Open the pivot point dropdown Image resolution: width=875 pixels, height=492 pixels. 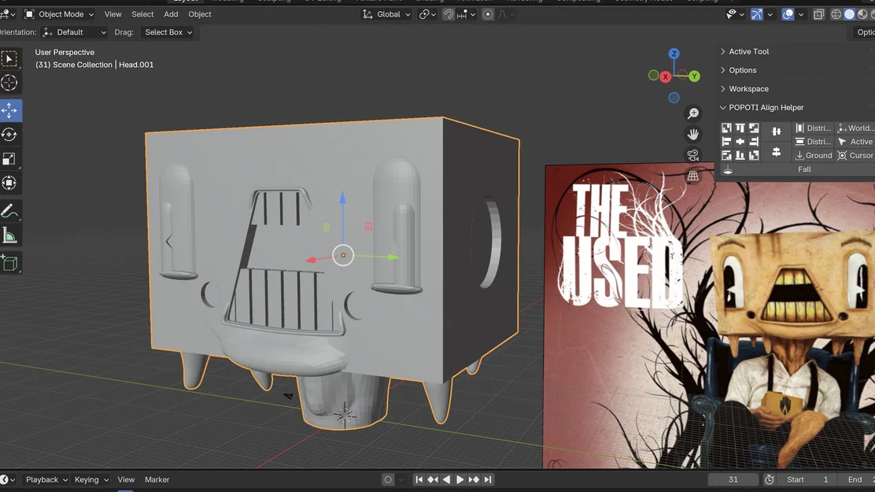[x=427, y=14]
